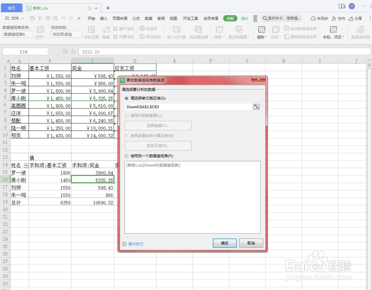Click the pivot table name field
Viewport: 372px width, 290px height.
tap(18, 34)
